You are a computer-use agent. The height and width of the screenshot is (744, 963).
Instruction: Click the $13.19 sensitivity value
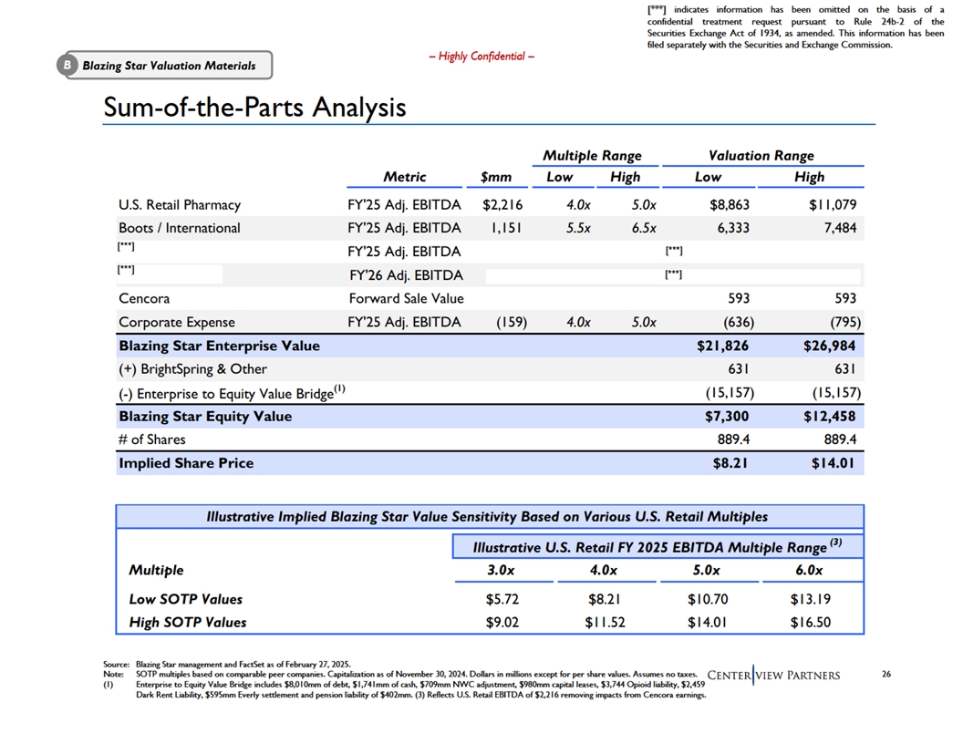tap(811, 599)
